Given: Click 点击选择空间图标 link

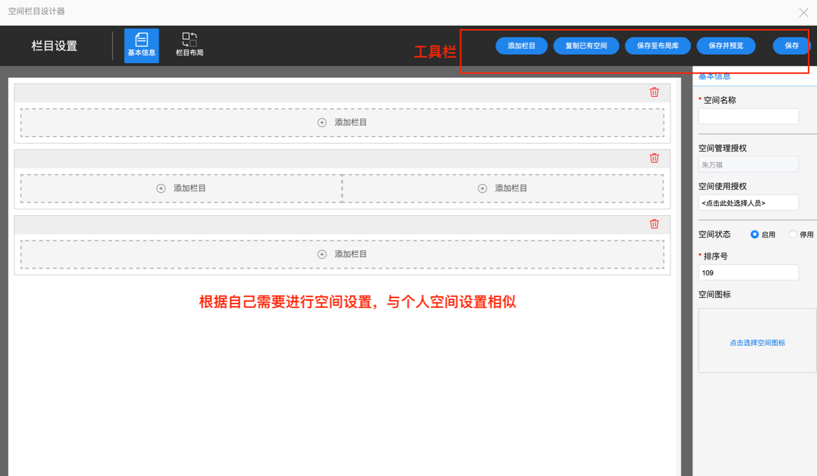Looking at the screenshot, I should (757, 343).
